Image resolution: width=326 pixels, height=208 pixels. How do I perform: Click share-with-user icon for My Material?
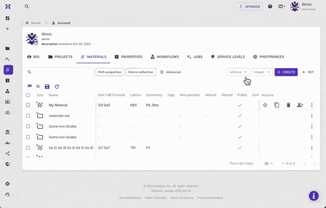300,105
